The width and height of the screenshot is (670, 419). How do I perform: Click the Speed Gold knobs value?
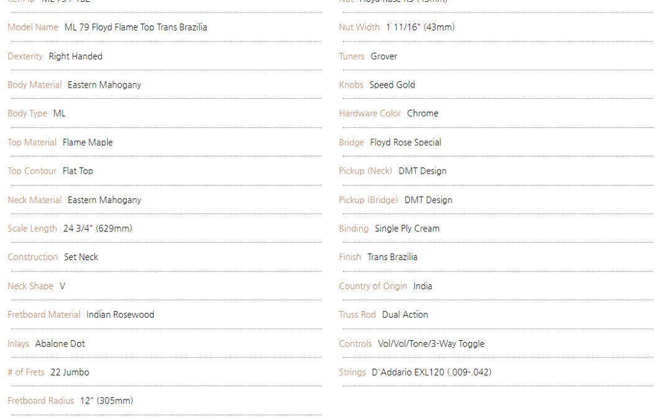tap(392, 85)
